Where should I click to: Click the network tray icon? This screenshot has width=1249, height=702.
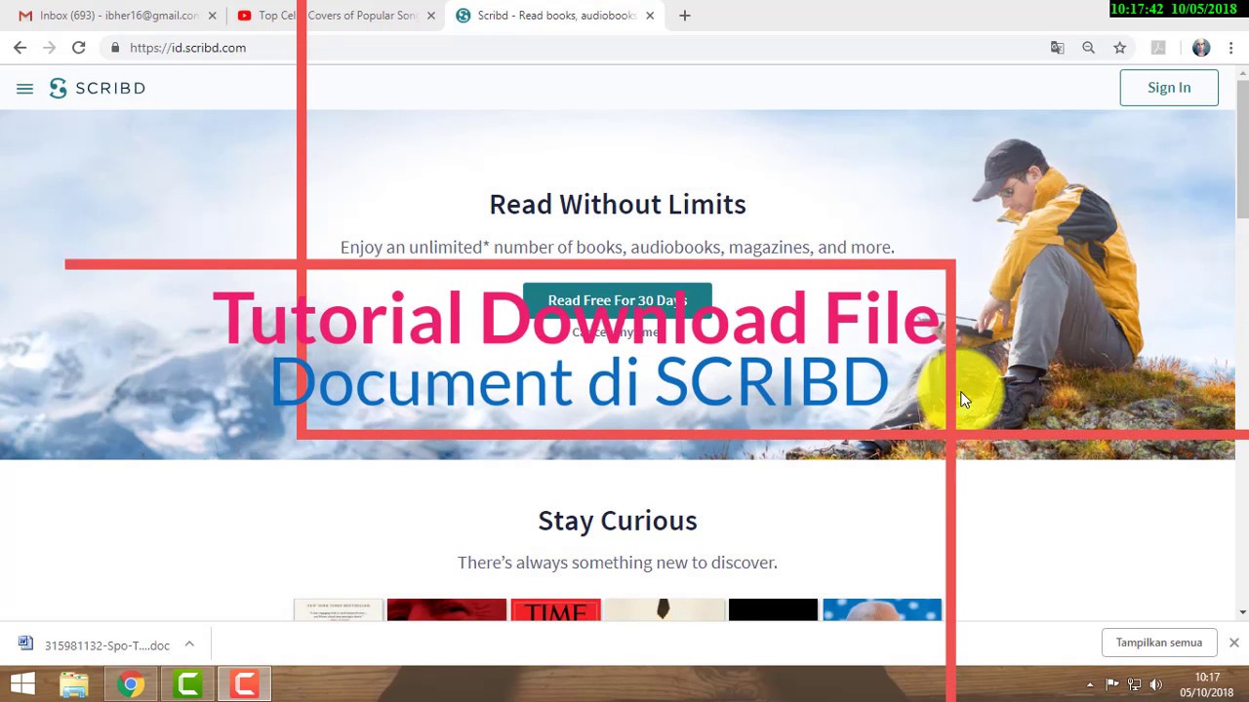tap(1134, 684)
